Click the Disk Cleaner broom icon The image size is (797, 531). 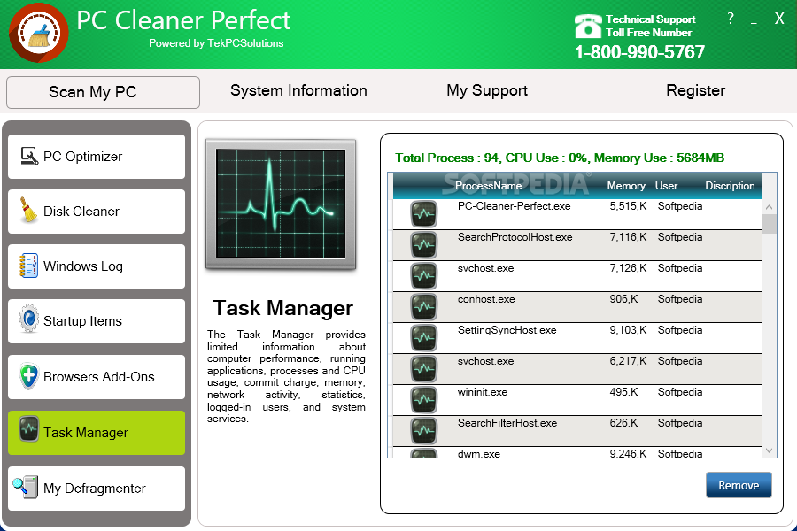coord(28,211)
